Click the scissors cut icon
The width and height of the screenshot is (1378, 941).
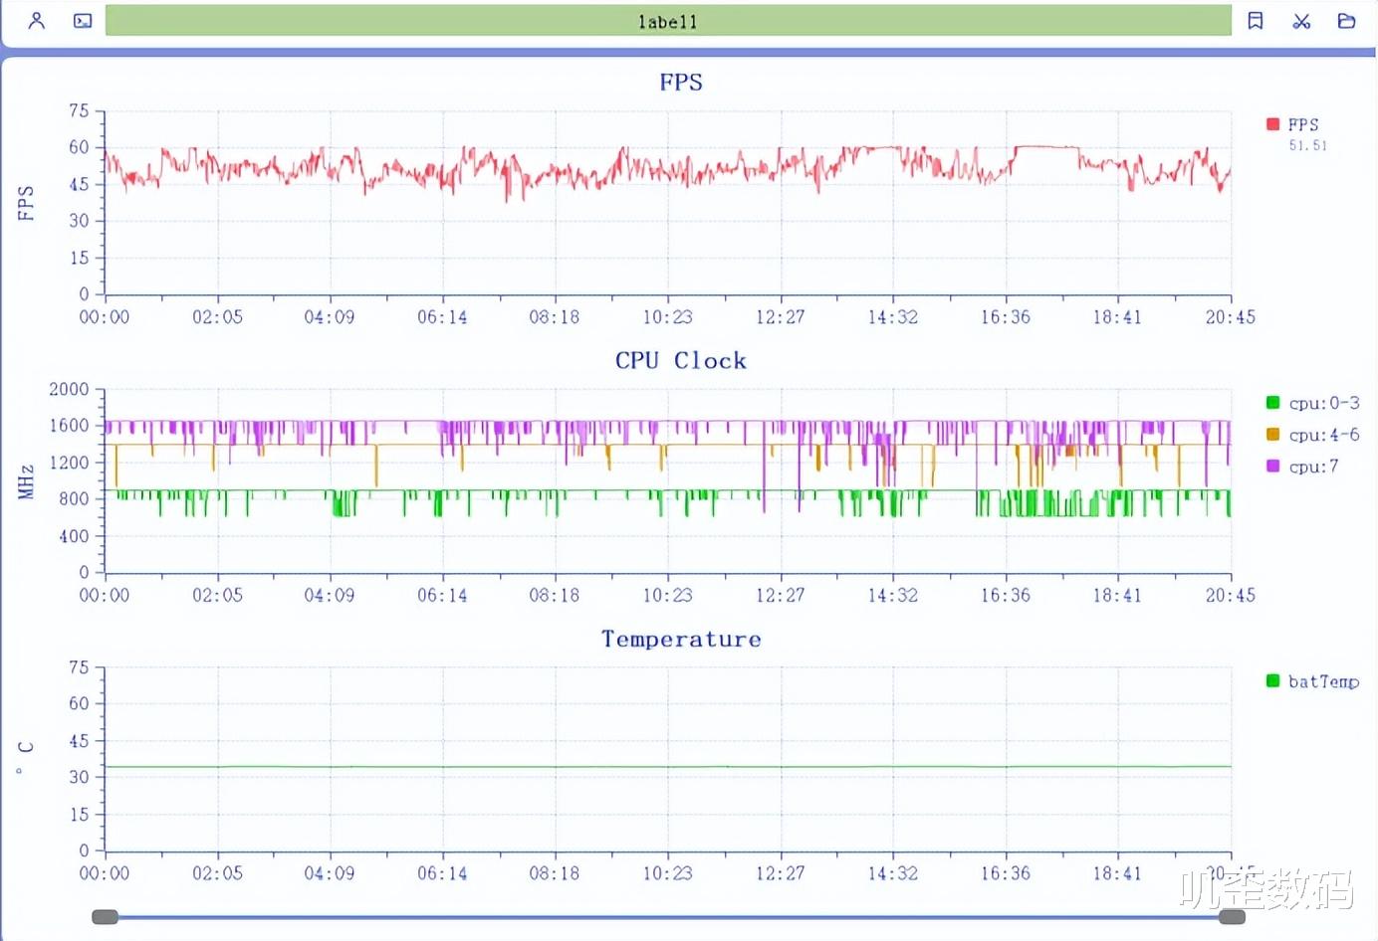1301,20
